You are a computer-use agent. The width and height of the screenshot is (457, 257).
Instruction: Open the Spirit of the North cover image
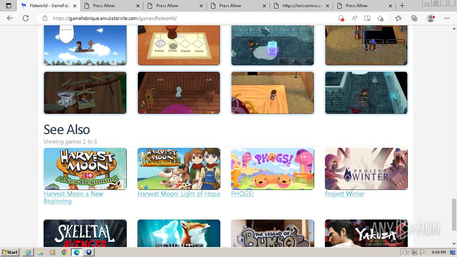pos(179,233)
